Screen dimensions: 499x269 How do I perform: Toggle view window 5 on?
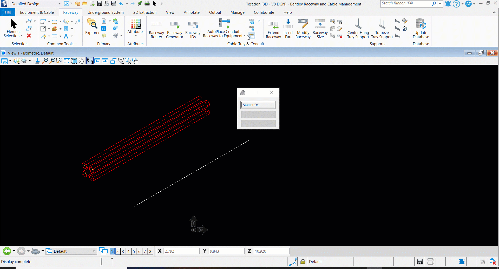(x=134, y=251)
